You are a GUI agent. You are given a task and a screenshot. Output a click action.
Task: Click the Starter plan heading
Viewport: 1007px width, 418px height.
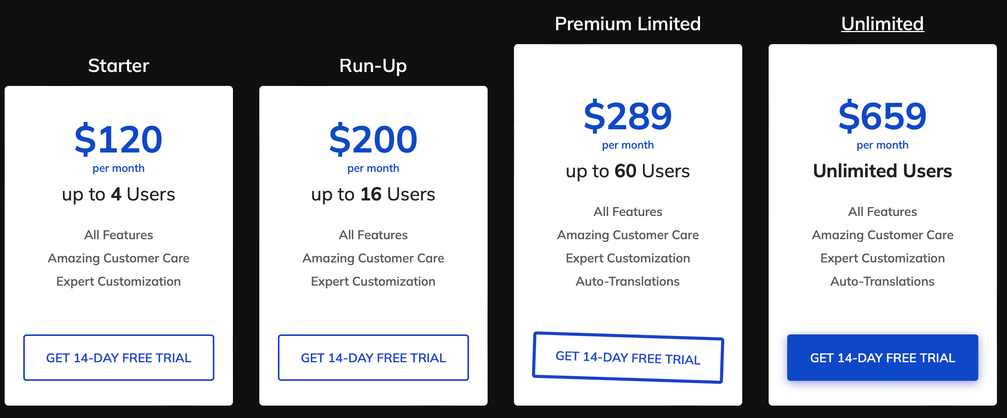click(119, 65)
